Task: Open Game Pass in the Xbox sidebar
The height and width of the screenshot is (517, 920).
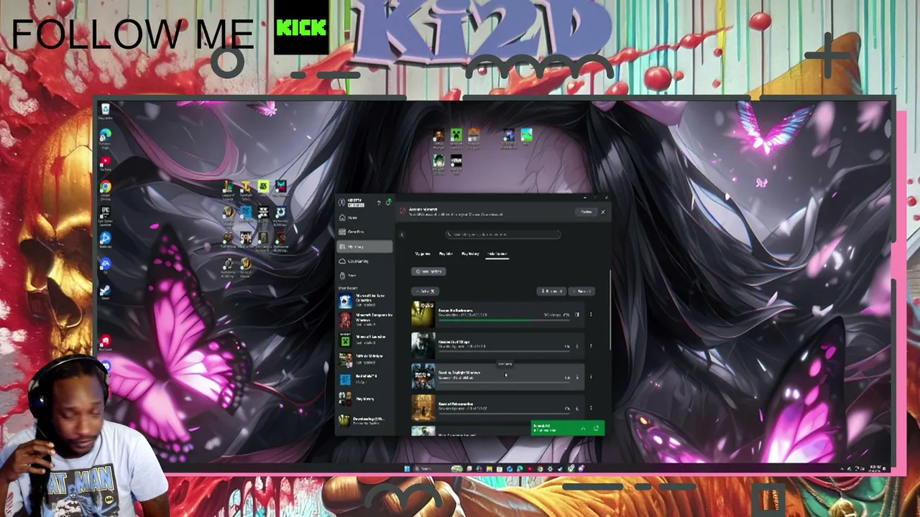Action: coord(365,232)
